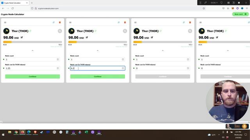Click the browser address bar URL

48,9
